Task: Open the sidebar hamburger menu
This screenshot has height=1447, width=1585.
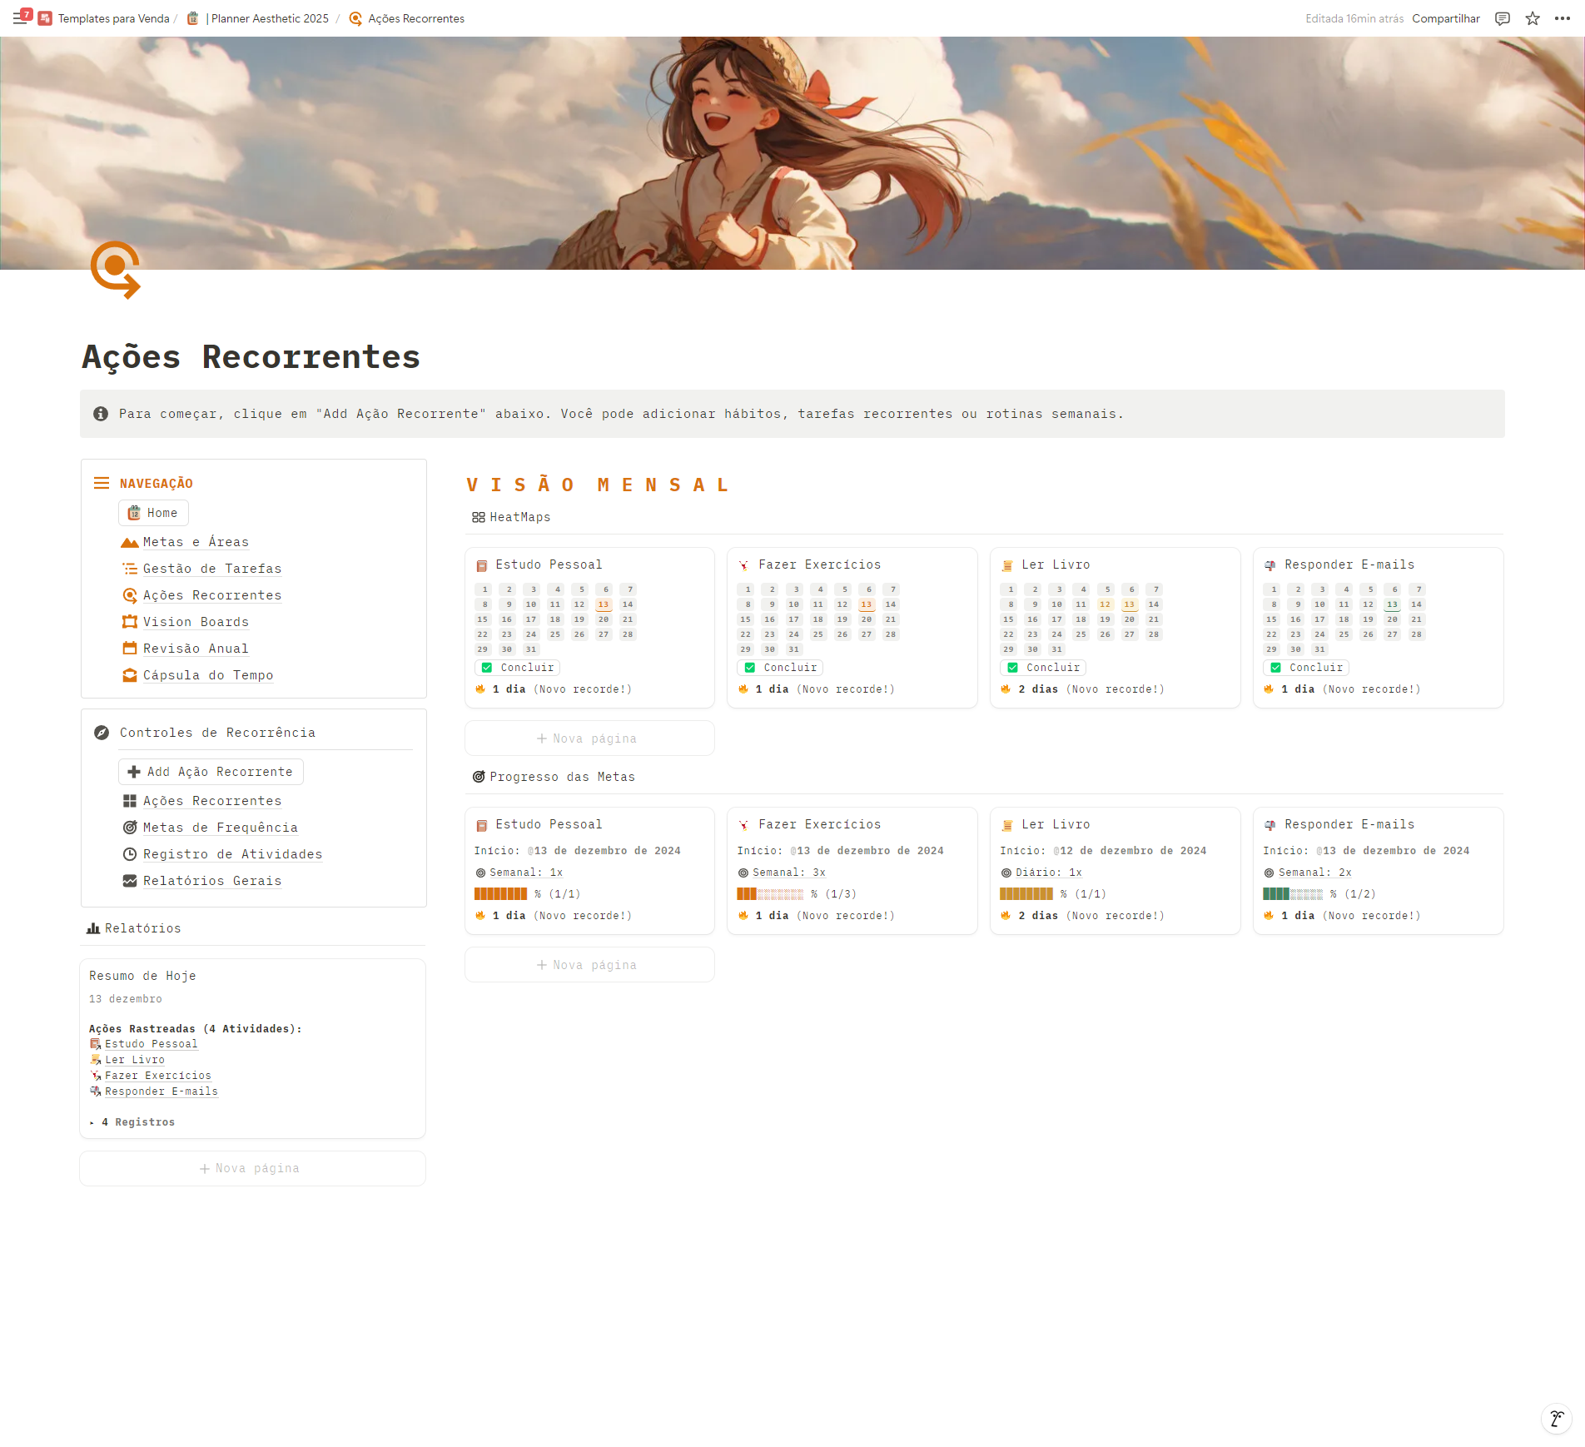Action: [20, 18]
